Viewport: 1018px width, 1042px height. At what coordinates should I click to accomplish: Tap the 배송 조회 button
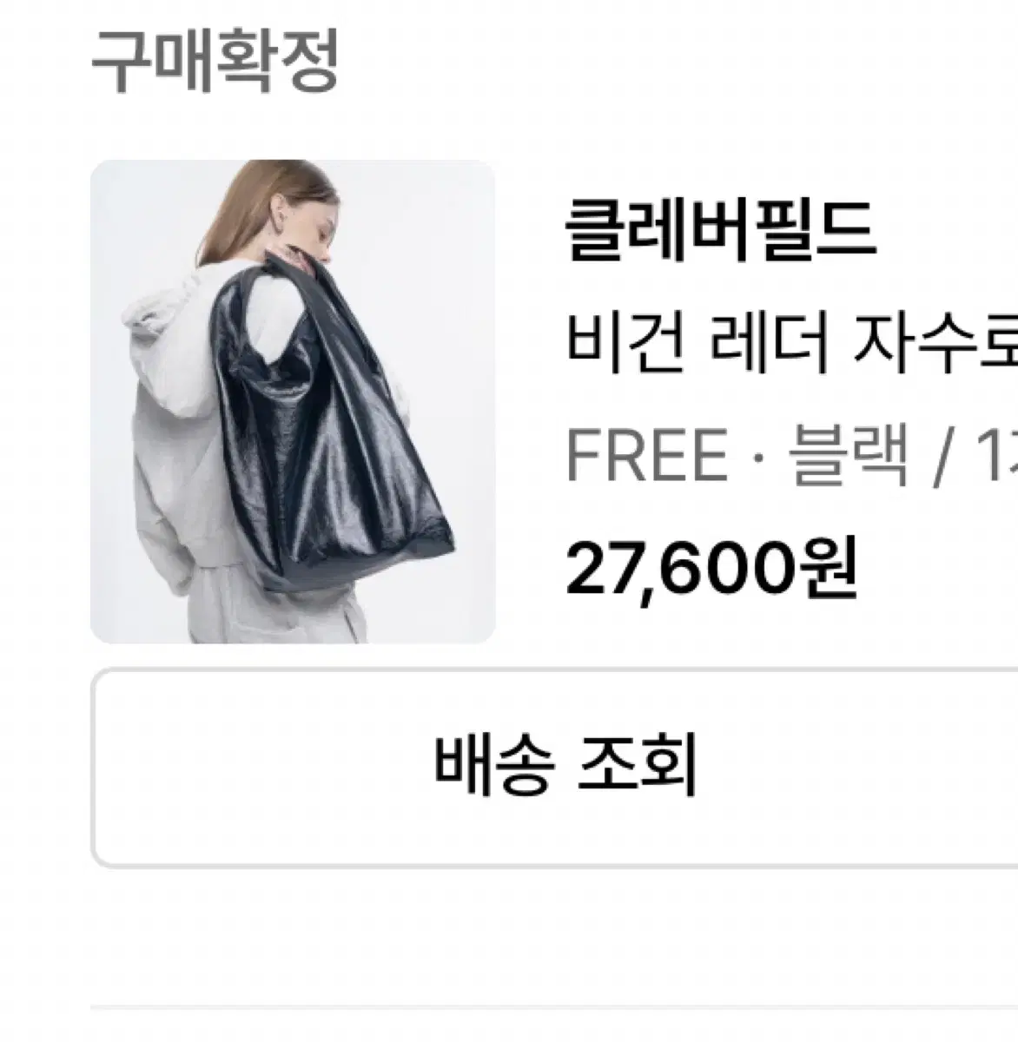(x=556, y=768)
